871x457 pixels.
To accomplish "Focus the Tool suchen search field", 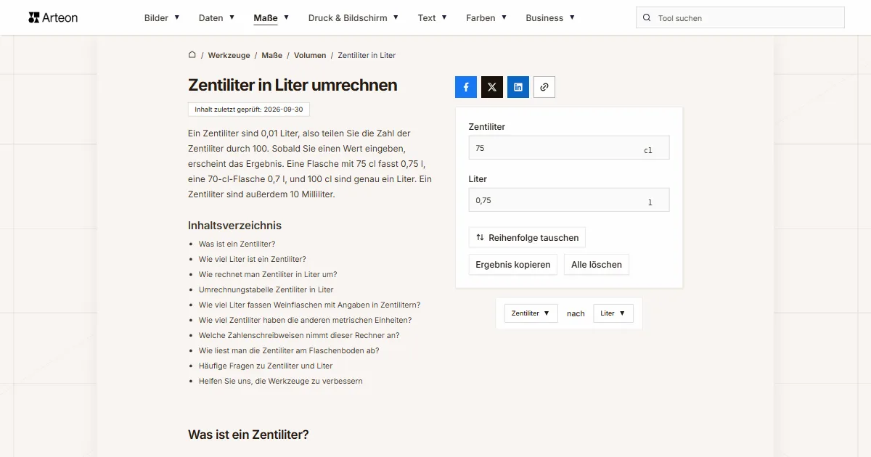I will click(740, 18).
